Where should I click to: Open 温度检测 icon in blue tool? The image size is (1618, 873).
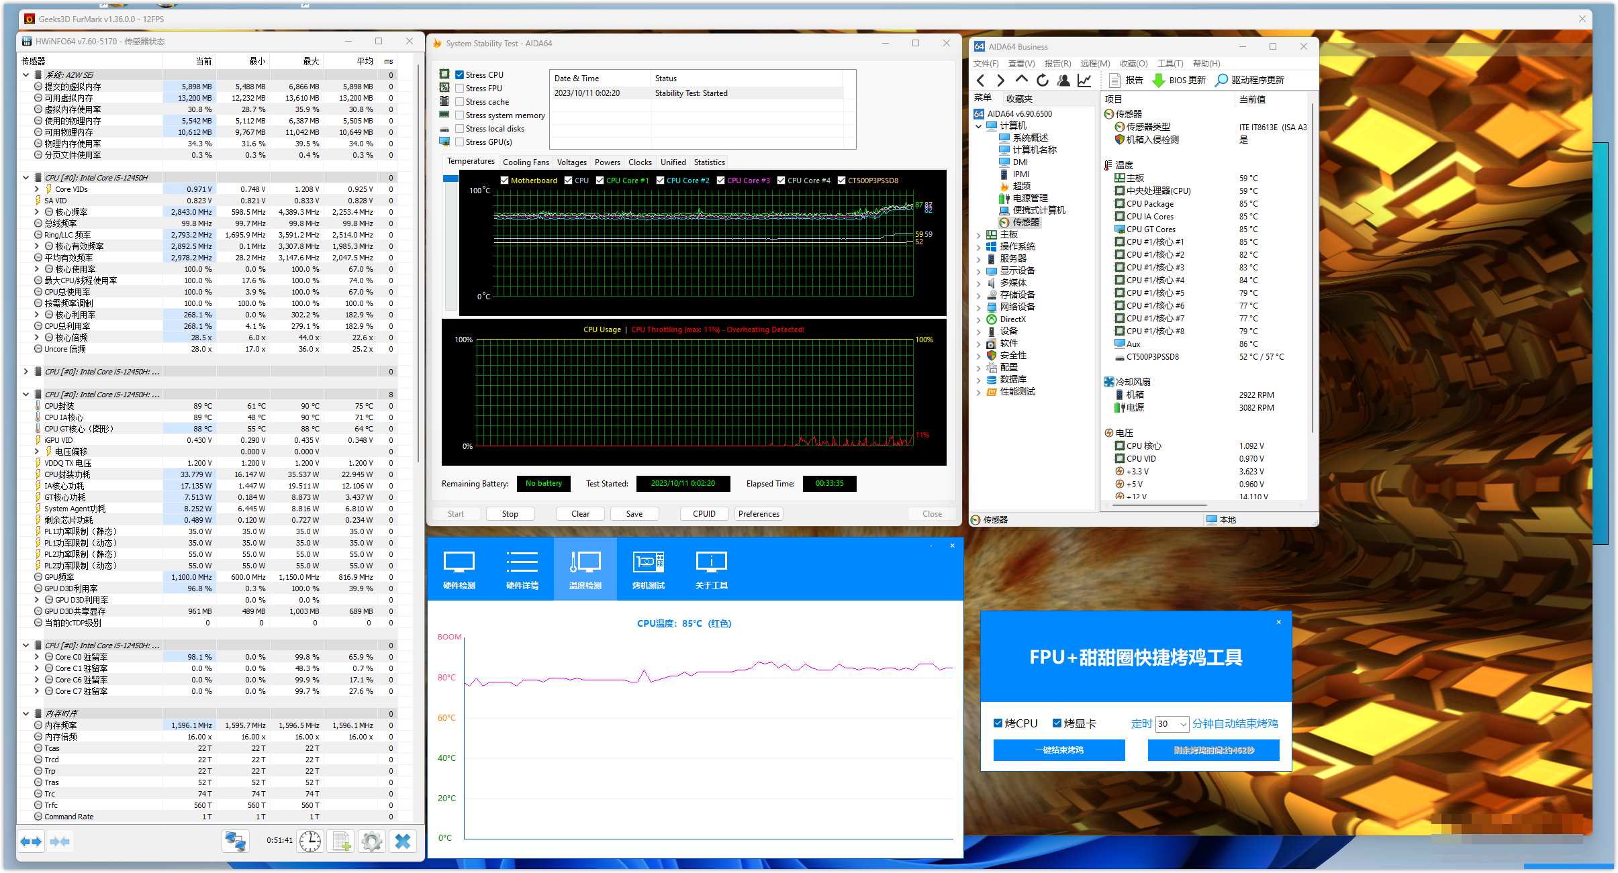tap(585, 570)
